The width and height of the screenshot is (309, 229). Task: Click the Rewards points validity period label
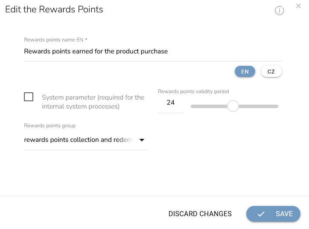(193, 91)
